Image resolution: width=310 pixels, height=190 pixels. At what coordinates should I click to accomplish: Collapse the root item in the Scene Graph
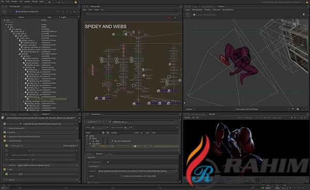point(4,20)
